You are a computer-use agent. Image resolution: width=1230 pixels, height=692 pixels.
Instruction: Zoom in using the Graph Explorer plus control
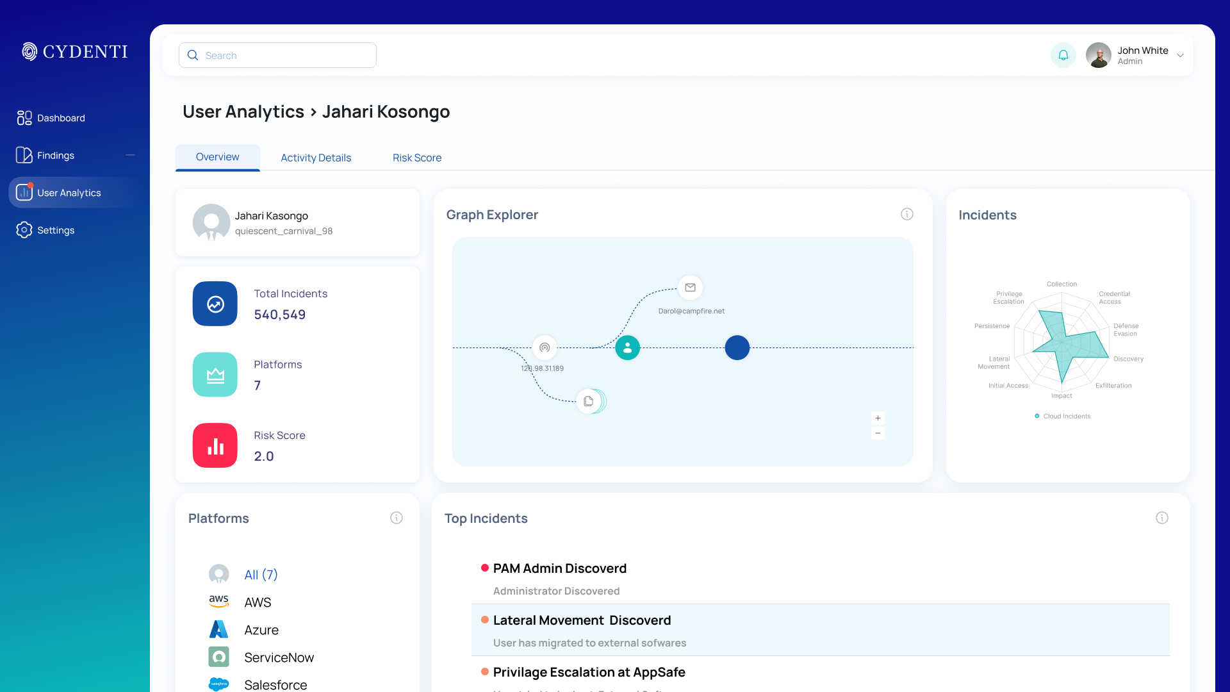click(878, 418)
